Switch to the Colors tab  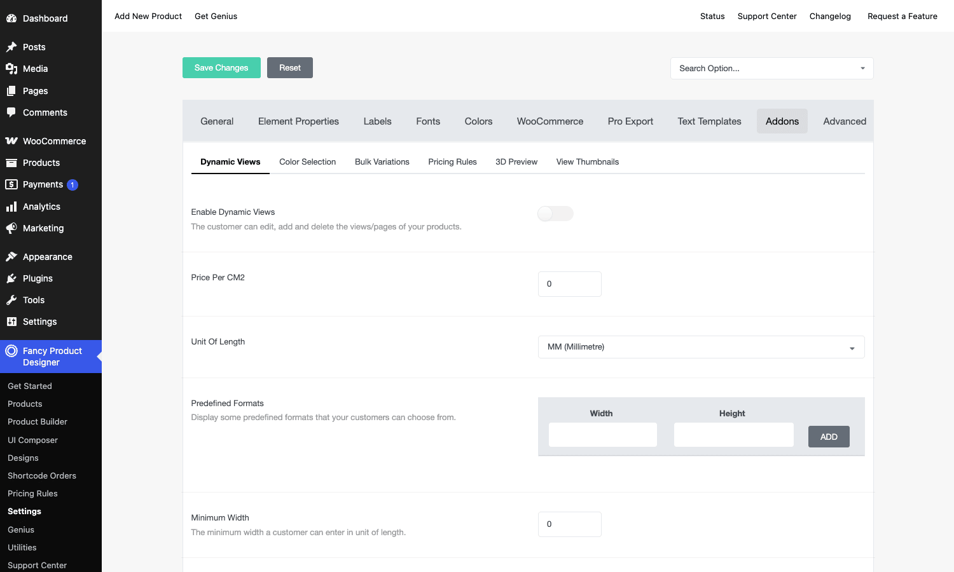coord(478,121)
